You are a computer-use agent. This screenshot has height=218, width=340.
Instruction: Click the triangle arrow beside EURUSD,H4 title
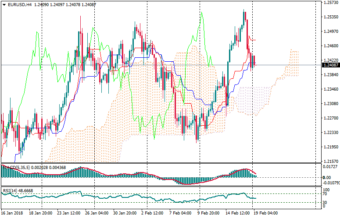pyautogui.click(x=4, y=5)
